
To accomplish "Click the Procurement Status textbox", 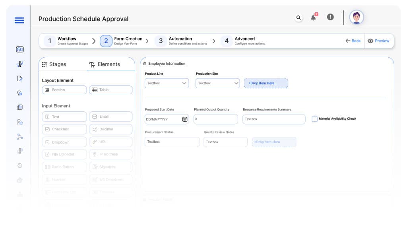I will (x=172, y=142).
